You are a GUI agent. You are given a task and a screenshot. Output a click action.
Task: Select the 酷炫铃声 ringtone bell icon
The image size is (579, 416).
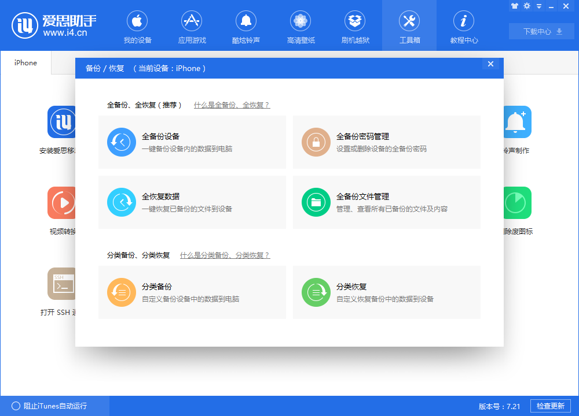point(245,26)
